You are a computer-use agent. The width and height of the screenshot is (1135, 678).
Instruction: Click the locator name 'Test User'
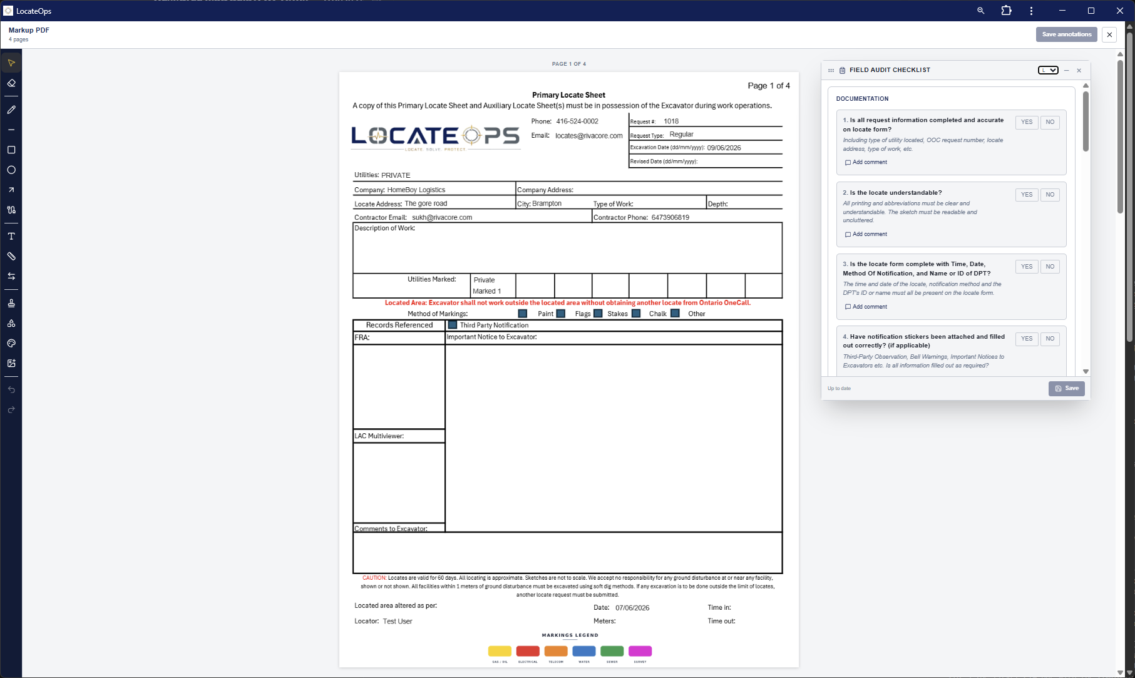coord(398,622)
